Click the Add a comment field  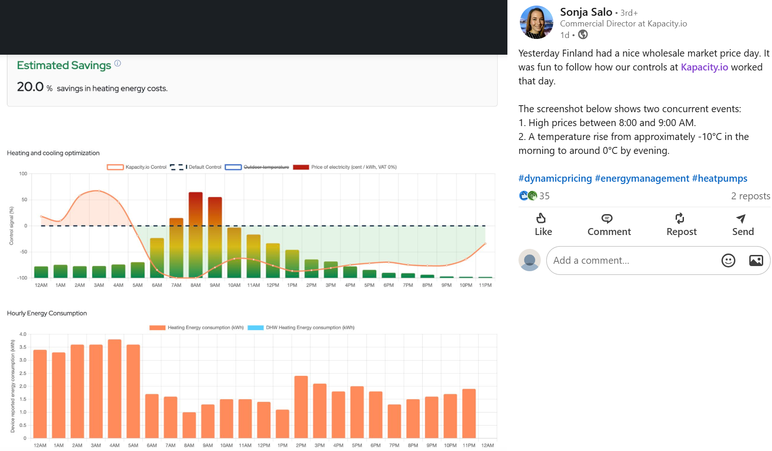630,260
